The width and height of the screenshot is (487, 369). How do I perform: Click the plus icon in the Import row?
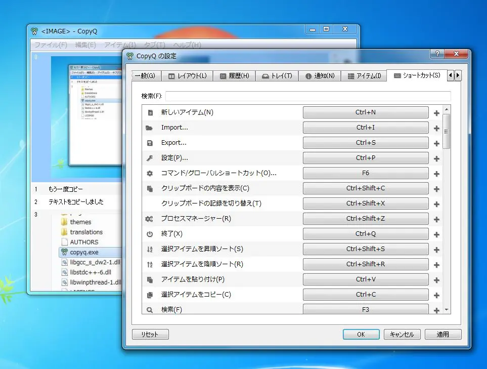pos(436,128)
